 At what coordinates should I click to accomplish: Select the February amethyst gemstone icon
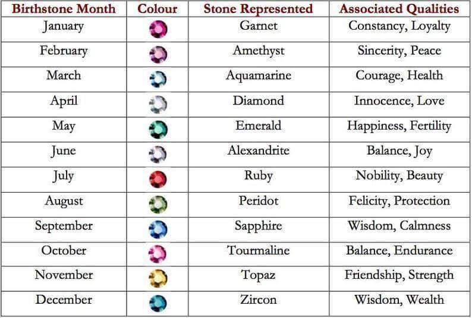(158, 55)
